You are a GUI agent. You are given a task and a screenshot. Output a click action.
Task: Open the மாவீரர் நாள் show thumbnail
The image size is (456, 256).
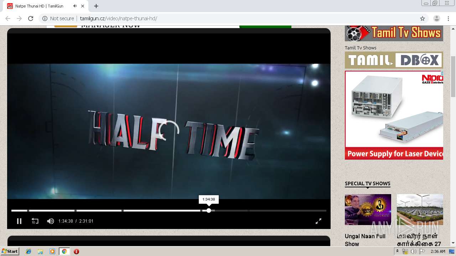pyautogui.click(x=420, y=209)
